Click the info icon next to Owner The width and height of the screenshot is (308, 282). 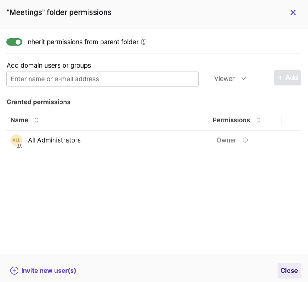click(x=245, y=140)
